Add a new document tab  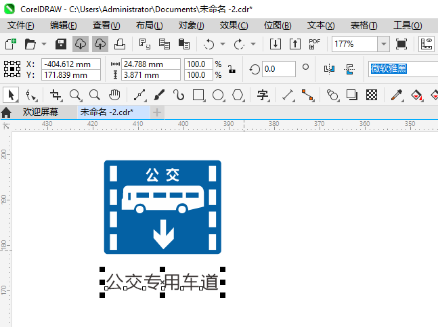pyautogui.click(x=157, y=112)
